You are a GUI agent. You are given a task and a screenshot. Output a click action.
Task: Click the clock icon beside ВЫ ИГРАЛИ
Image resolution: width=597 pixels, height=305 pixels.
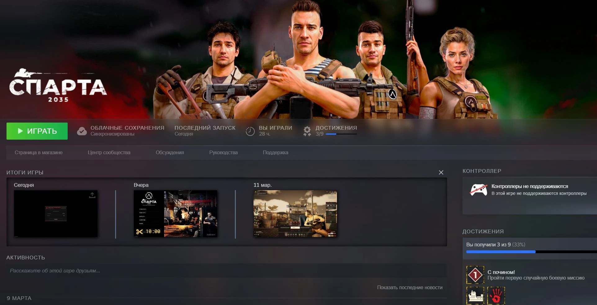point(250,131)
